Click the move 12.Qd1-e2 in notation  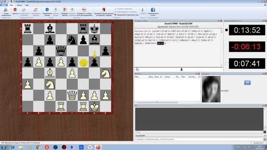139,40
